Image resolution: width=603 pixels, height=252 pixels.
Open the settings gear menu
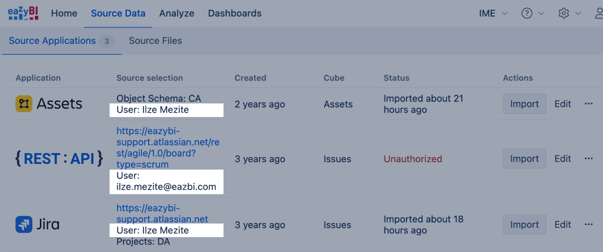click(564, 14)
